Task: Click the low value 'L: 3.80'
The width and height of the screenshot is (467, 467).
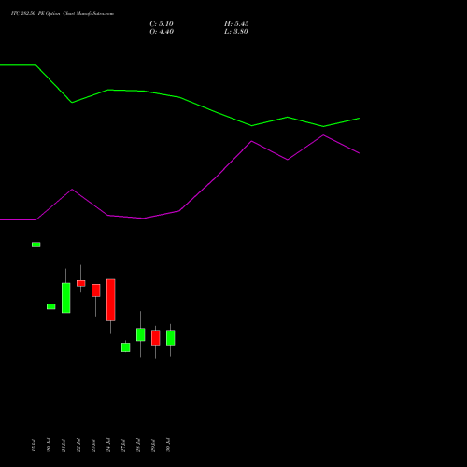Action: pyautogui.click(x=236, y=32)
